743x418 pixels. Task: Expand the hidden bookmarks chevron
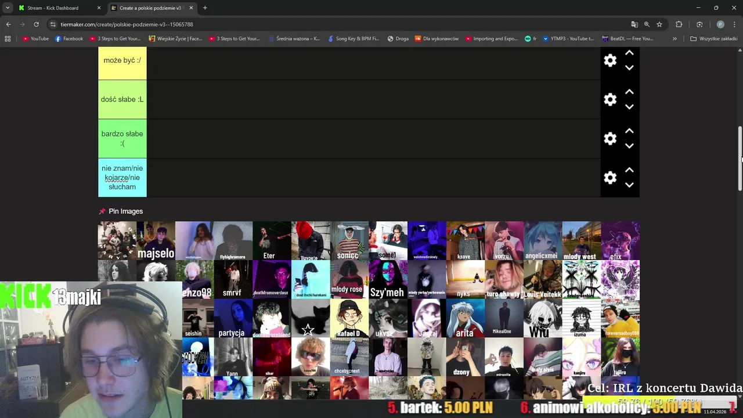point(675,39)
